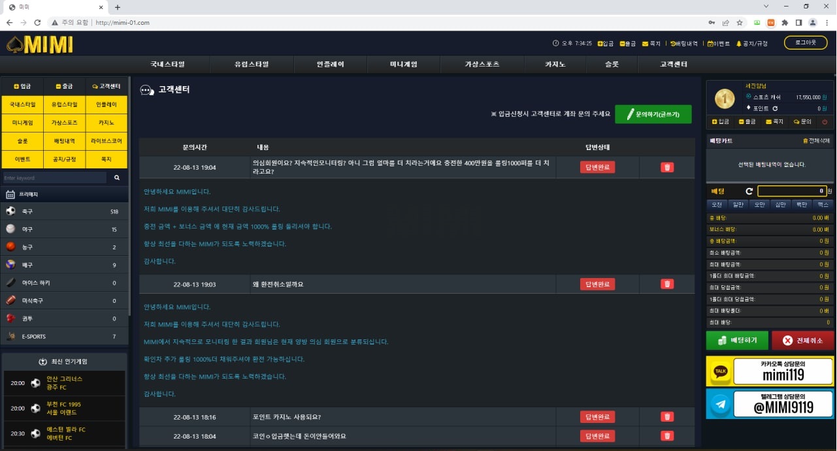Click the red power icon in account panel
837x451 pixels.
(825, 121)
